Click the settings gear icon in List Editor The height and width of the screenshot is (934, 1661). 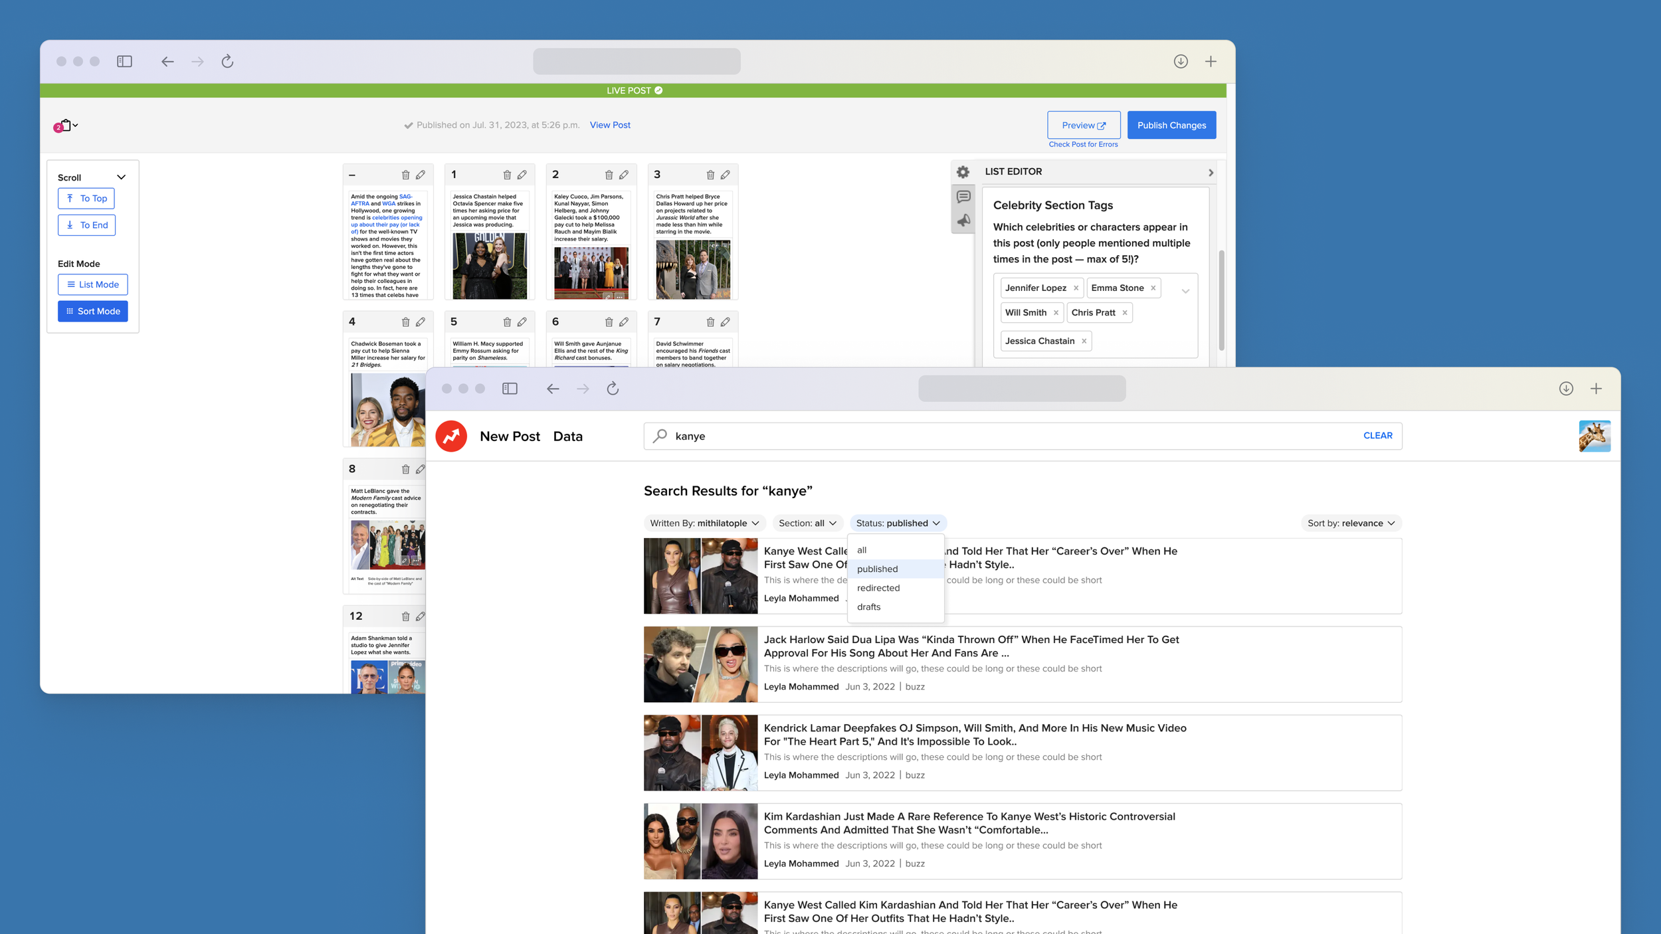(x=963, y=172)
